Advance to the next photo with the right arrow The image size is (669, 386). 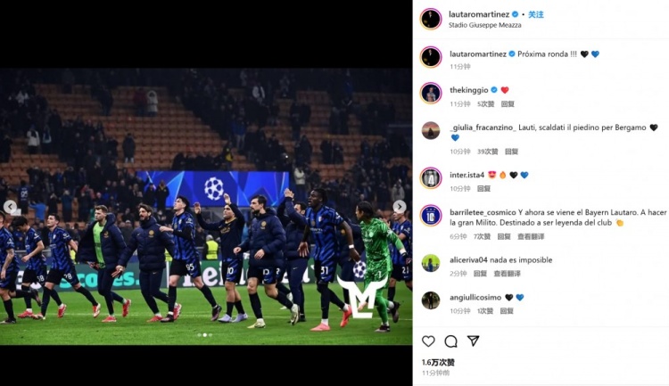pos(400,207)
